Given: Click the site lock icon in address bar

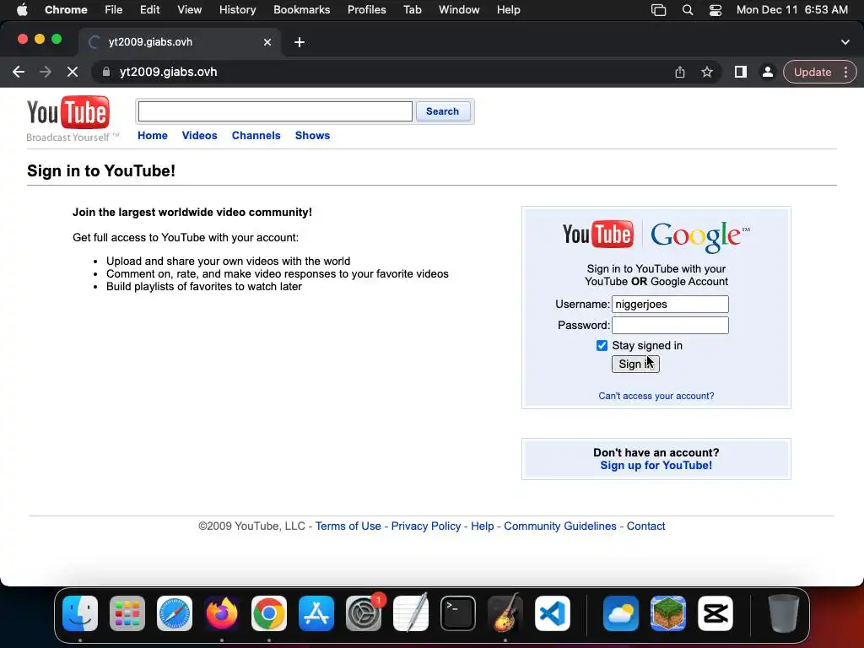Looking at the screenshot, I should coord(106,73).
